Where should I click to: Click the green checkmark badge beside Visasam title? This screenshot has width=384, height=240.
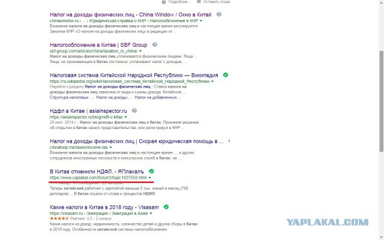166,207
